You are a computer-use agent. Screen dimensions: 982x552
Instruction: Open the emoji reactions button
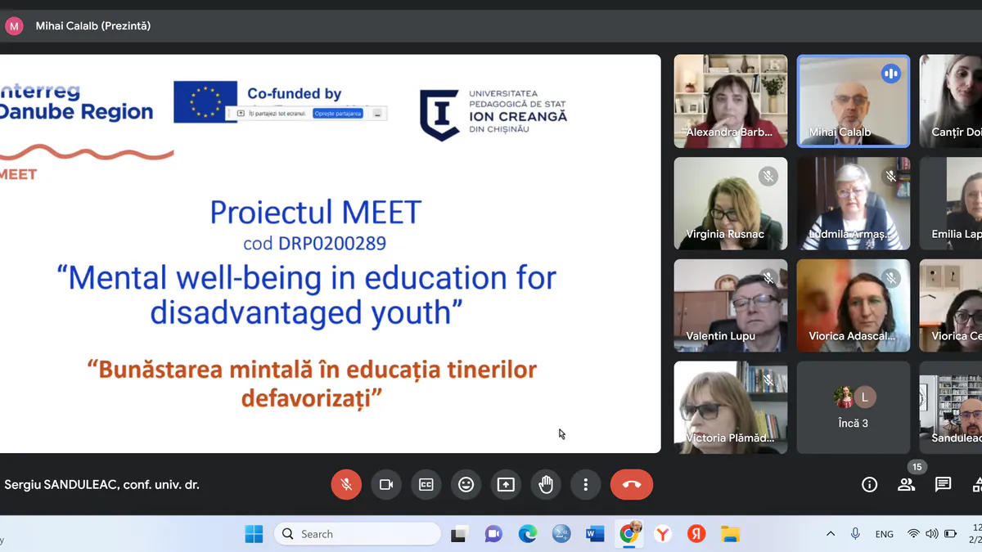[466, 485]
